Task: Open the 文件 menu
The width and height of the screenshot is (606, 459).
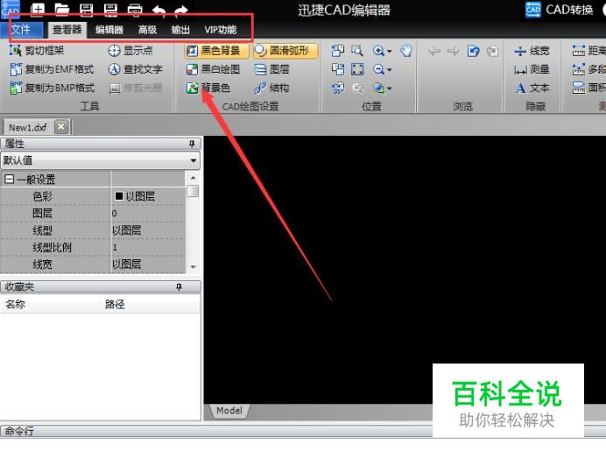Action: (21, 30)
